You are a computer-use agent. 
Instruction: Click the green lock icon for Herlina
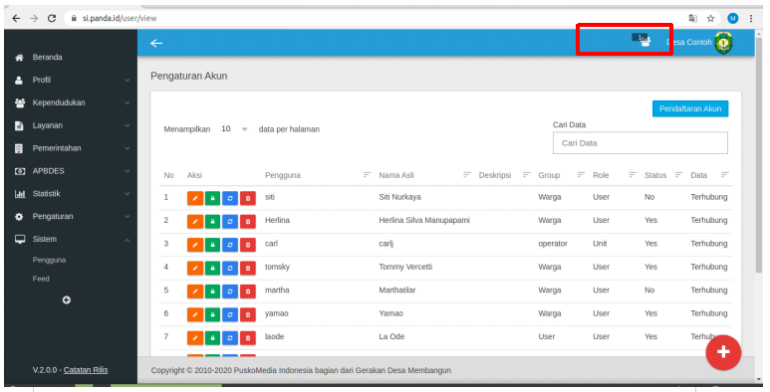pyautogui.click(x=212, y=221)
